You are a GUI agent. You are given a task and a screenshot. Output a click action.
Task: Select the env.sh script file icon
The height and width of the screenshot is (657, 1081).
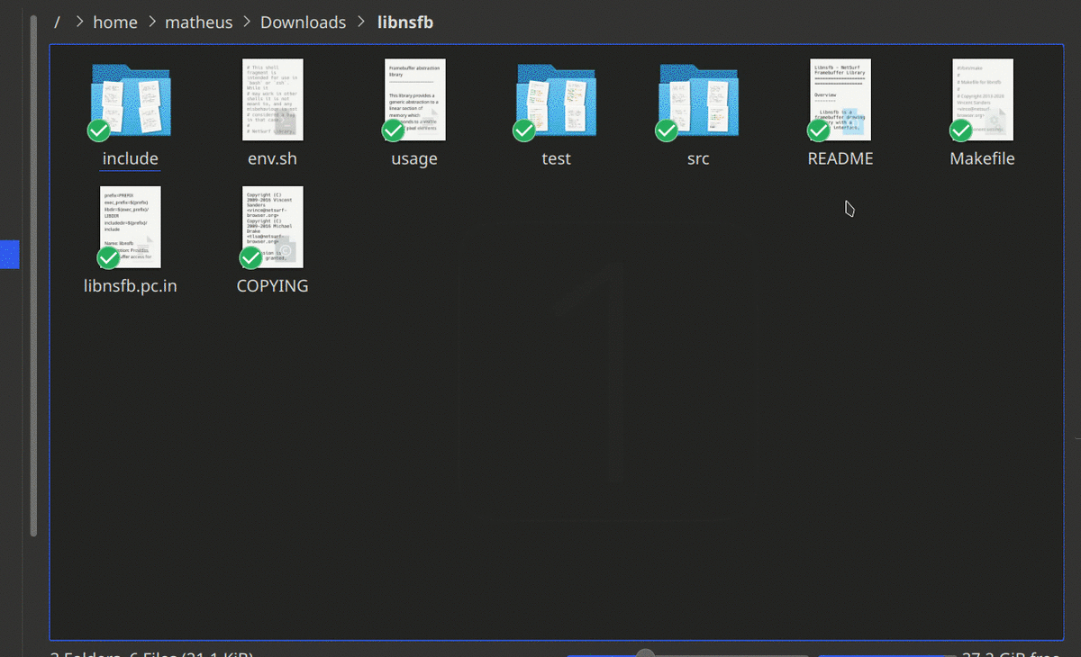[x=273, y=100]
